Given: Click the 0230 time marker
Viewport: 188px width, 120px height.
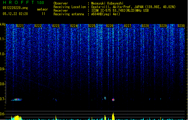Looking at the screenshot, I should coord(181,26).
